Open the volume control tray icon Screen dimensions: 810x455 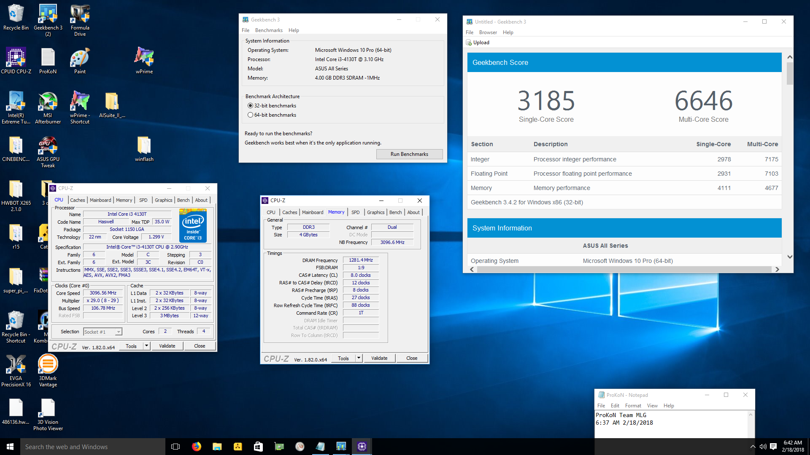(x=763, y=447)
